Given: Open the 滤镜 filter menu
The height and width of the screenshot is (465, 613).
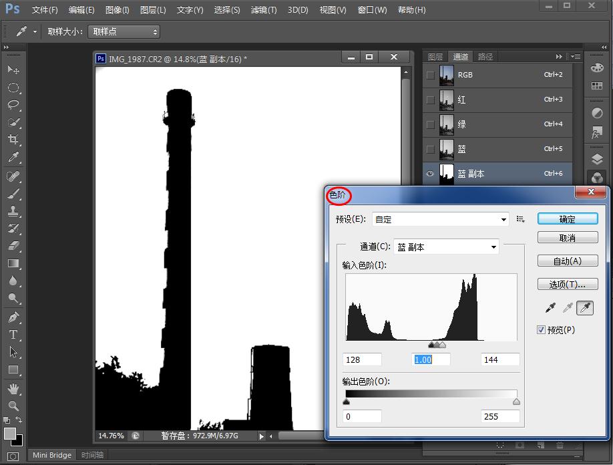Looking at the screenshot, I should [264, 10].
